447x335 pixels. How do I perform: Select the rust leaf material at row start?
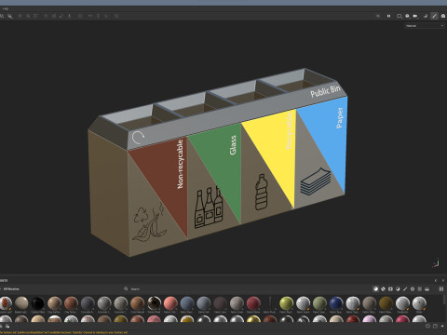coord(6,303)
